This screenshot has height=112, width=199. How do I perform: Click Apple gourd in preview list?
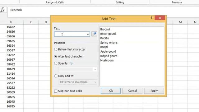click(108, 52)
